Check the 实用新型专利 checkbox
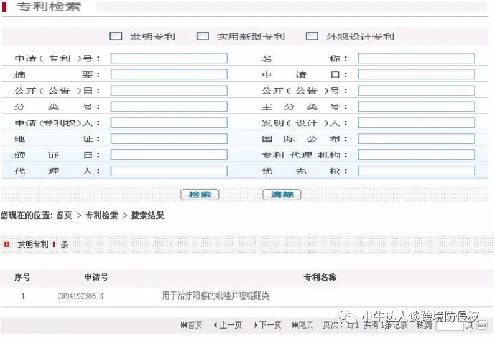Image resolution: width=495 pixels, height=338 pixels. point(202,36)
